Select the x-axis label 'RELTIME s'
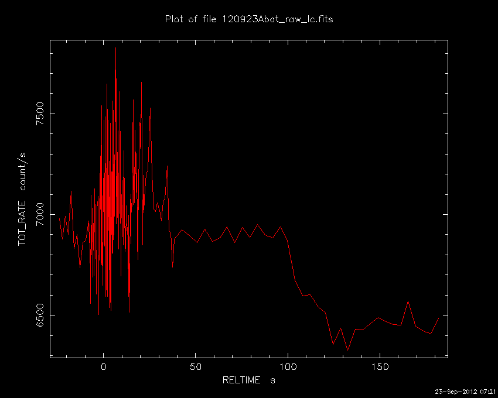Image resolution: width=498 pixels, height=398 pixels. pyautogui.click(x=248, y=380)
